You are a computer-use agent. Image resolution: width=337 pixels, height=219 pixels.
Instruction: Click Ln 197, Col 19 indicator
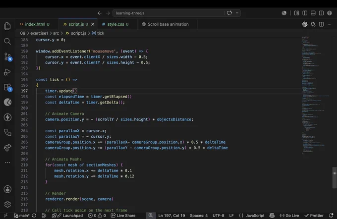click(171, 216)
